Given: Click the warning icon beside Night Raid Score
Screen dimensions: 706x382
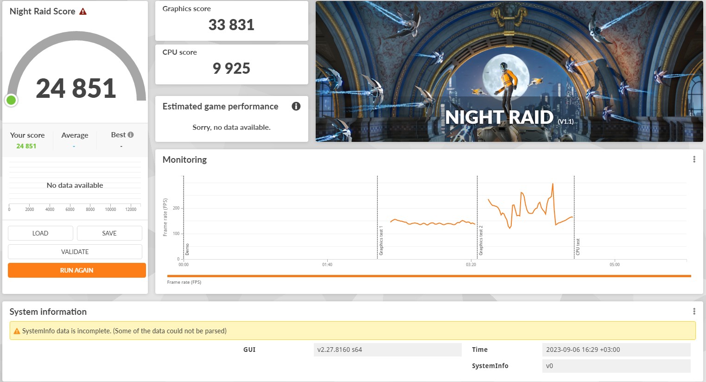Looking at the screenshot, I should (83, 12).
